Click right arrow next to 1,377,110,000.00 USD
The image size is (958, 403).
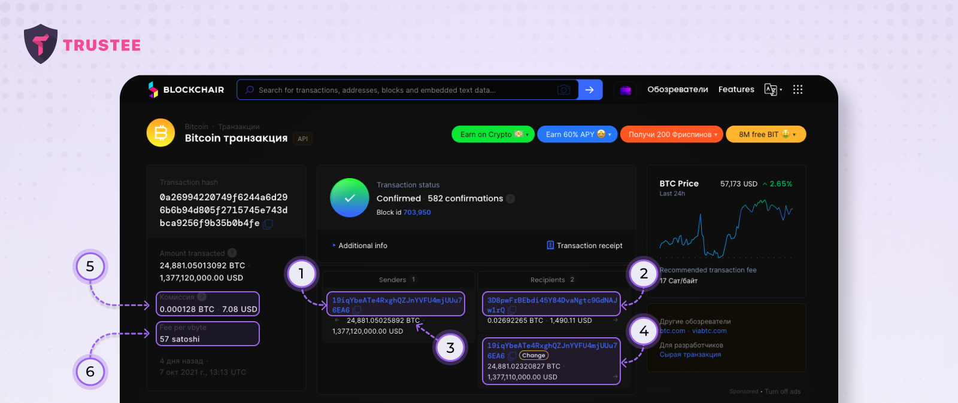(616, 377)
